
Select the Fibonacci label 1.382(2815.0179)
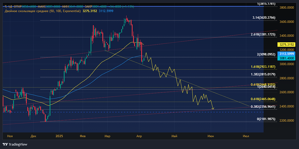pos(263,74)
